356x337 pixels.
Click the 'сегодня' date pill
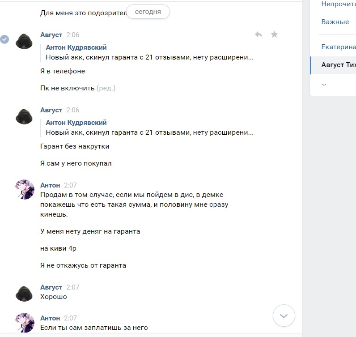click(x=148, y=12)
